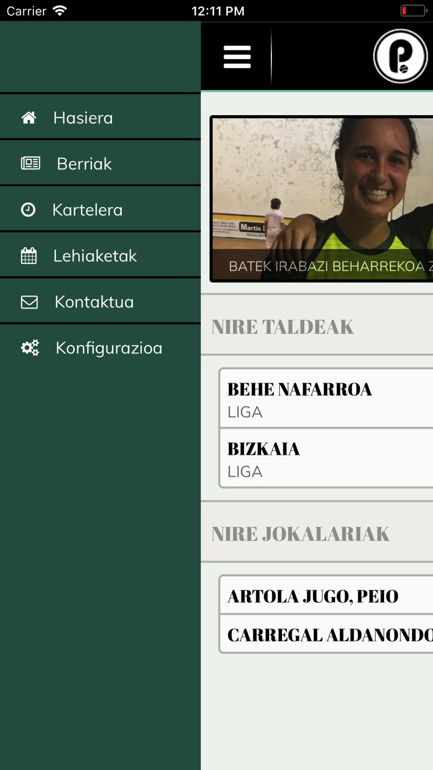Tap the hamburger menu icon
The height and width of the screenshot is (770, 433).
[x=237, y=57]
